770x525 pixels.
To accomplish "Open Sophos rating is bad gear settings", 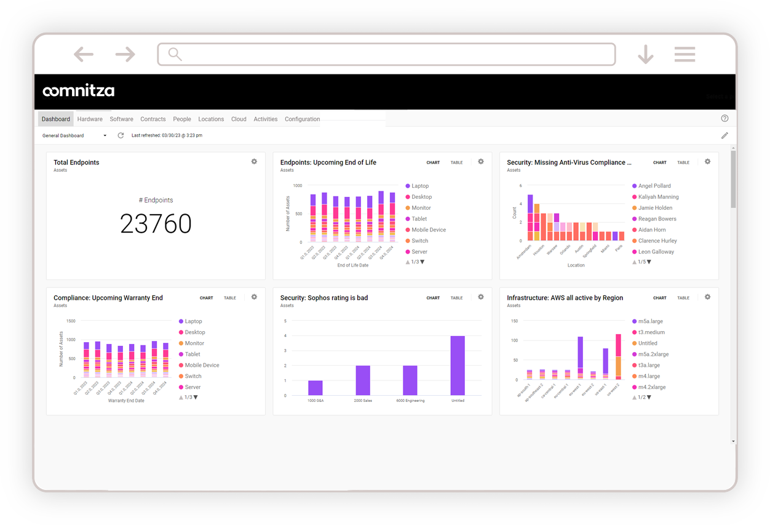I will coord(481,297).
